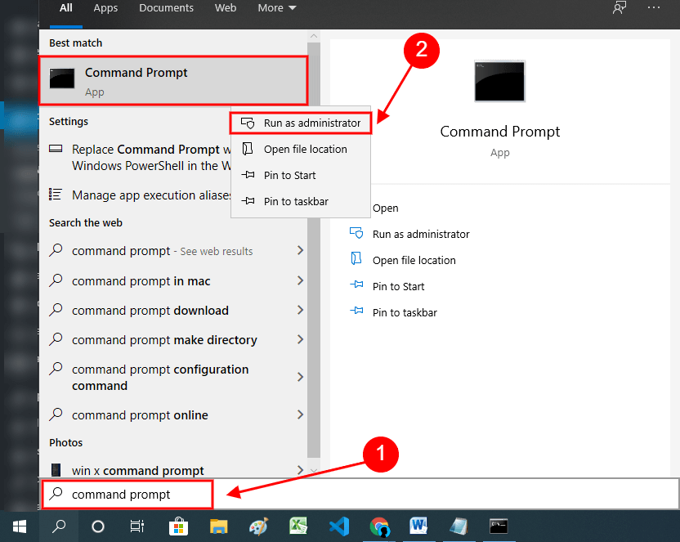Launch Microsoft Store from taskbar

[x=178, y=526]
